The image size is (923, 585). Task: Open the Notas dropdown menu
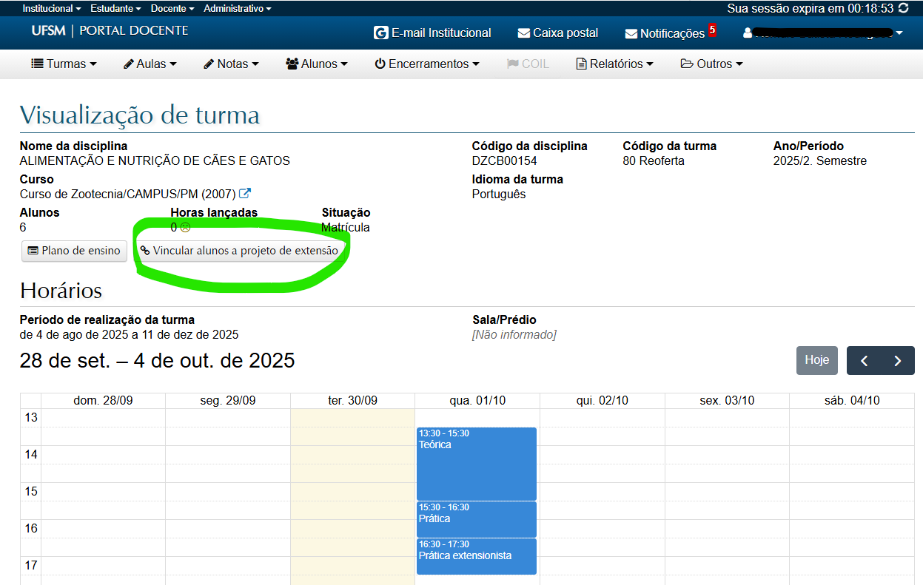click(x=231, y=64)
